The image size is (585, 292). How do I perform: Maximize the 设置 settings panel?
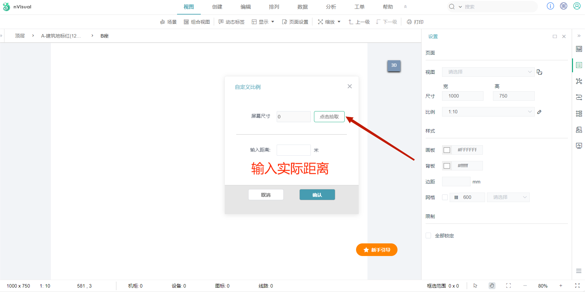pos(555,37)
